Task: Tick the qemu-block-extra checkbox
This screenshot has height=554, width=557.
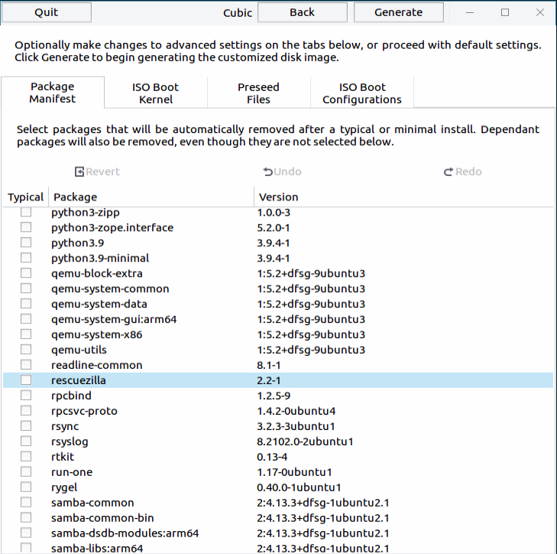Action: click(x=26, y=273)
